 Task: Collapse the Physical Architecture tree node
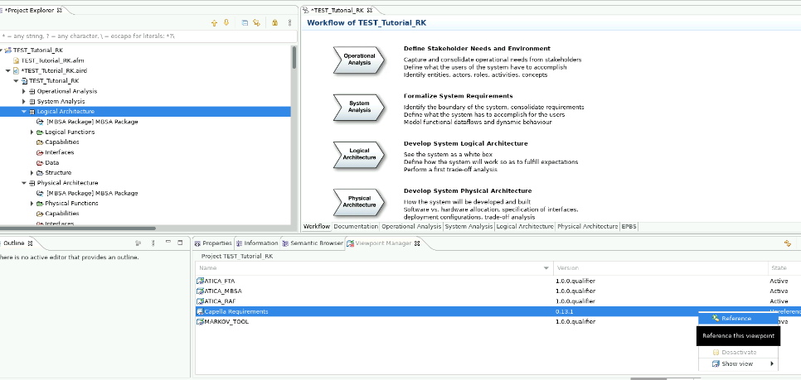tap(24, 183)
